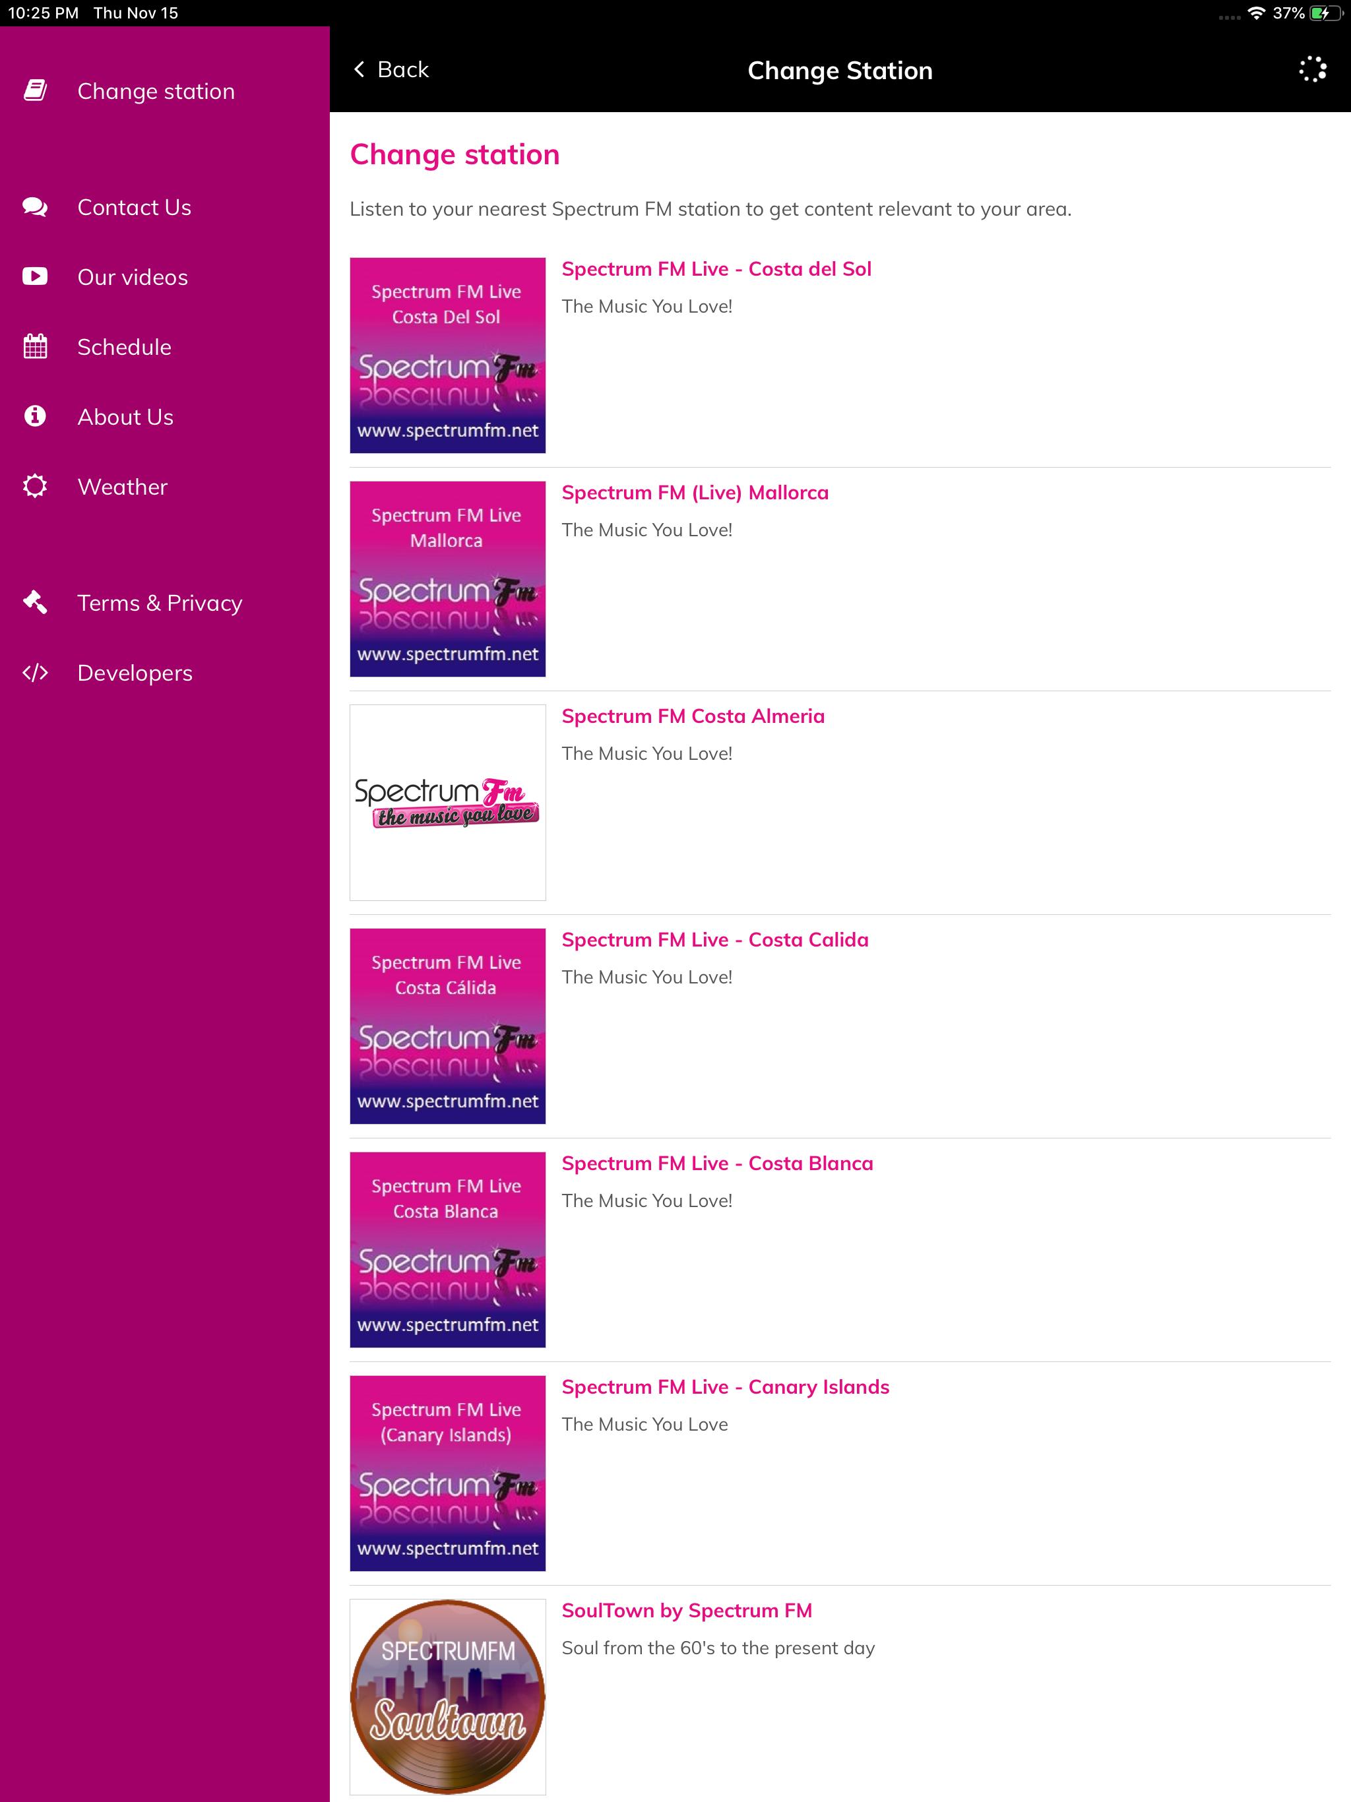Open Our videos menu item
The image size is (1351, 1802).
(x=165, y=277)
